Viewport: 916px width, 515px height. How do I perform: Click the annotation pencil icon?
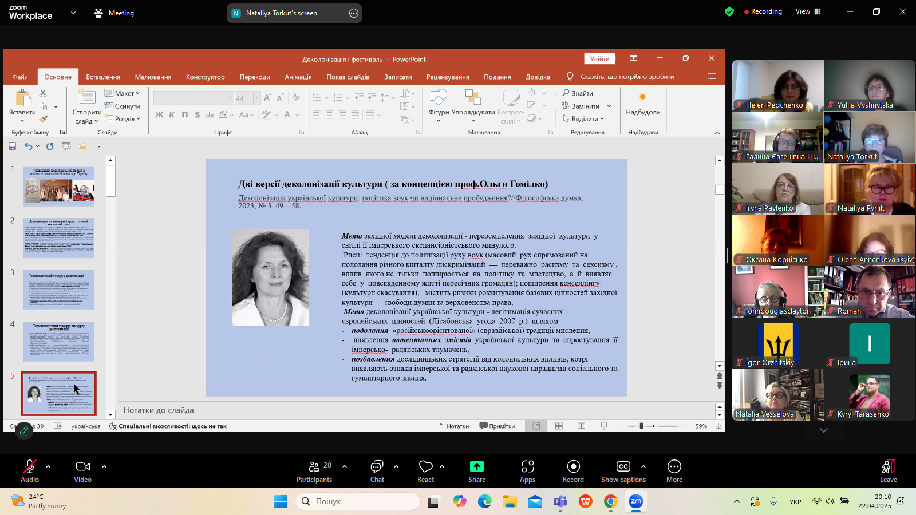(x=24, y=431)
